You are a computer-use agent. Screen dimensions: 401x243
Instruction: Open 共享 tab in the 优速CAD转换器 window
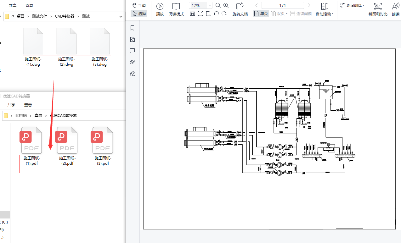coord(12,105)
